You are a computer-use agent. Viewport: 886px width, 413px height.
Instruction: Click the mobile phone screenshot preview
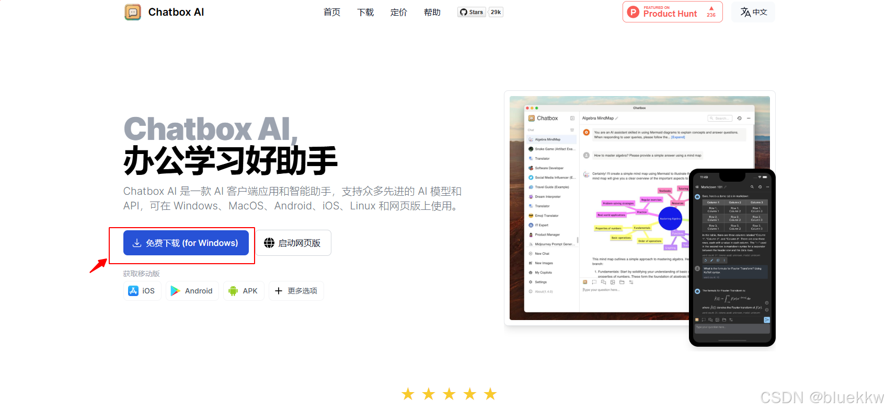(x=732, y=257)
